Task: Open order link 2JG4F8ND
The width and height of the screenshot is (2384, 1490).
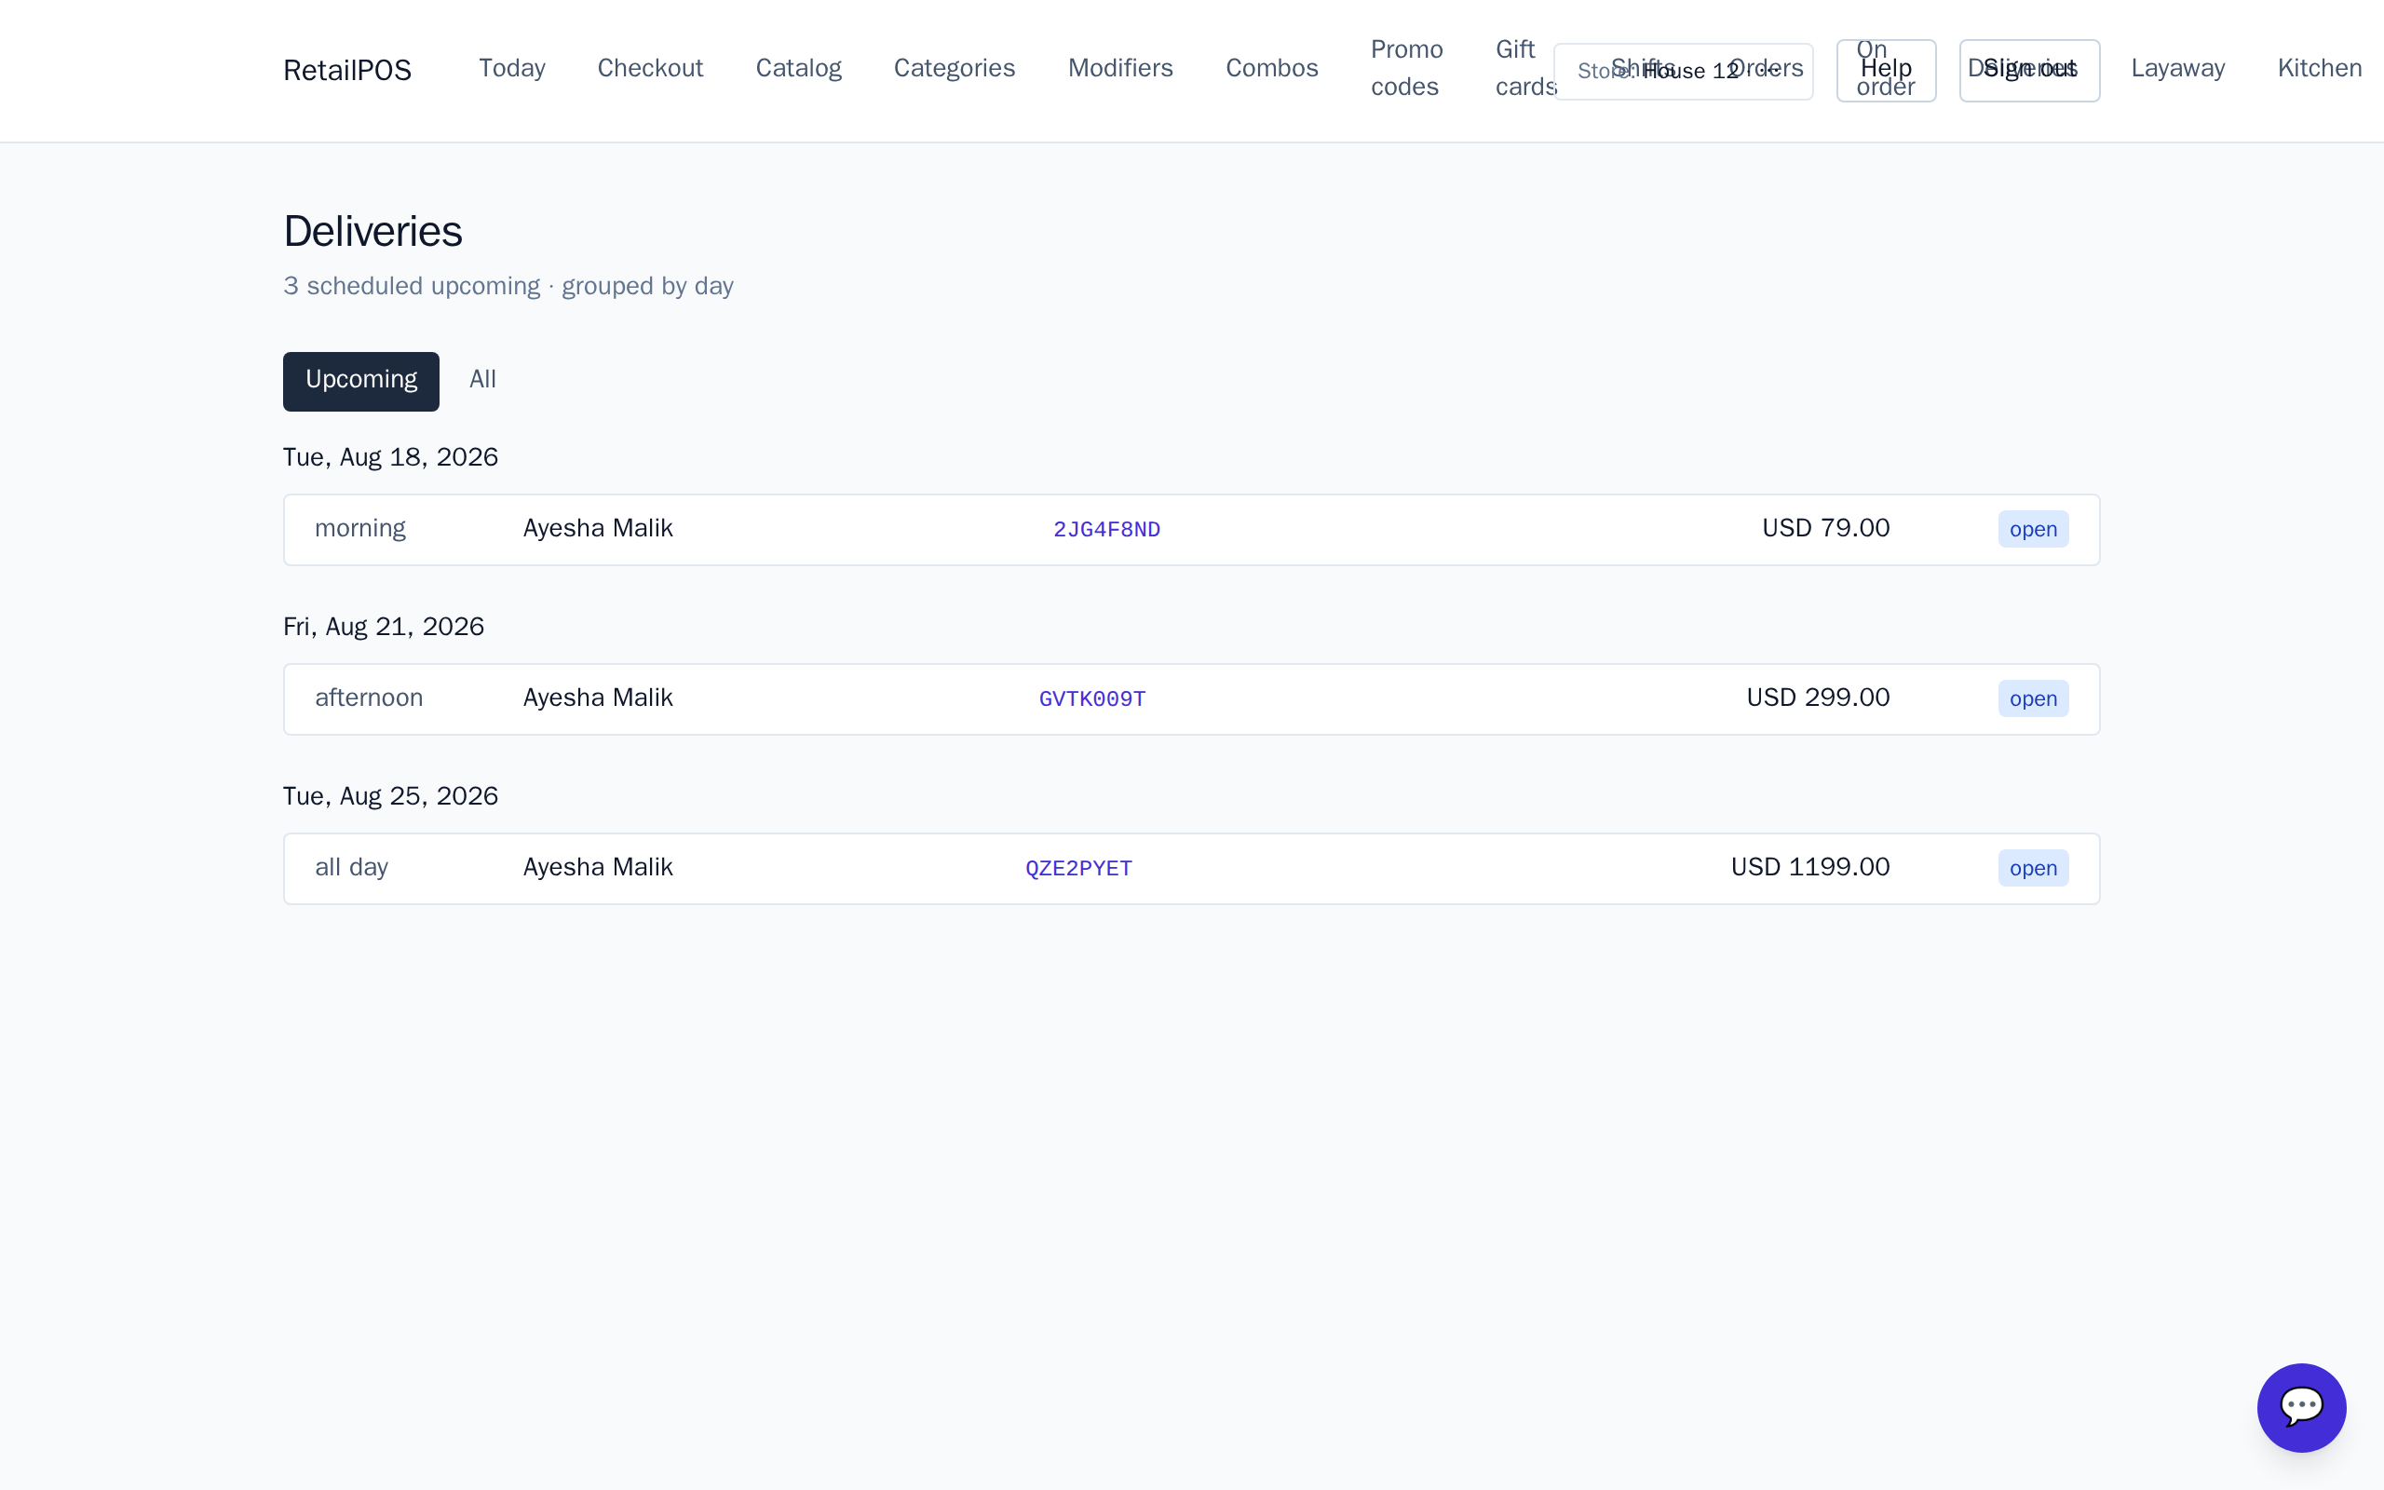Action: click(x=1106, y=529)
